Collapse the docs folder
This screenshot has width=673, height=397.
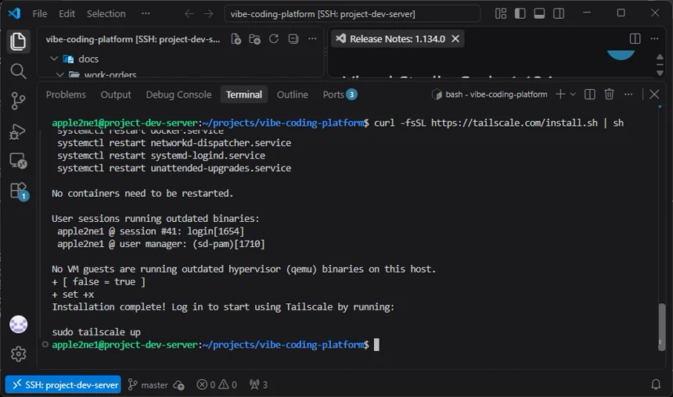[54, 59]
